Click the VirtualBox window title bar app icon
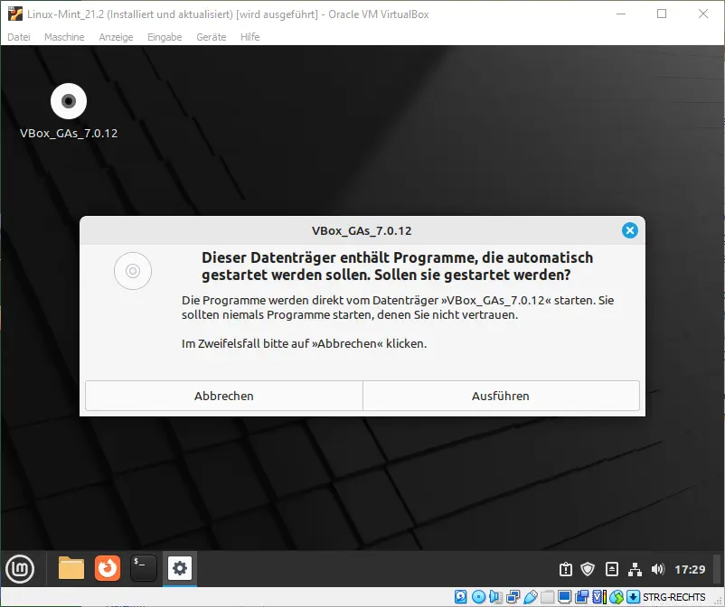 tap(14, 14)
